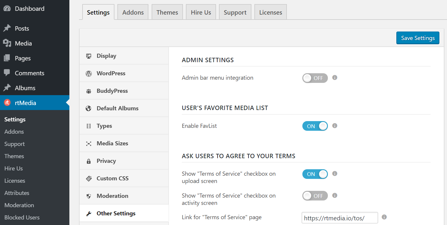Switch to the Addons tab
This screenshot has width=447, height=225.
pyautogui.click(x=133, y=12)
